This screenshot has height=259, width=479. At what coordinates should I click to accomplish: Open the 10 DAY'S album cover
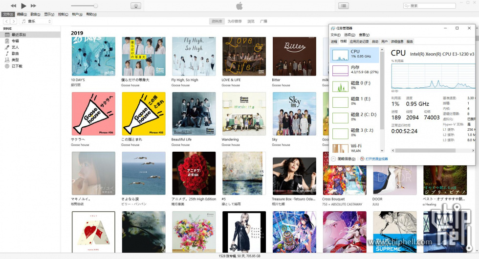point(93,57)
